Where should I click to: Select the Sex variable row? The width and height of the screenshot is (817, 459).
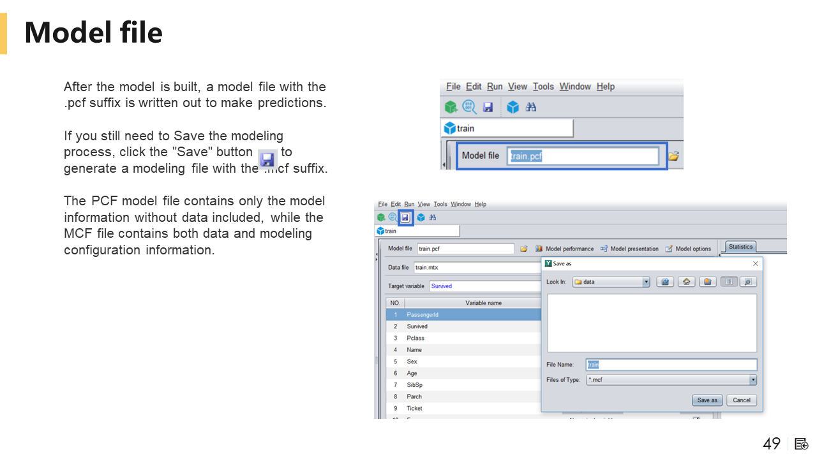click(x=463, y=361)
